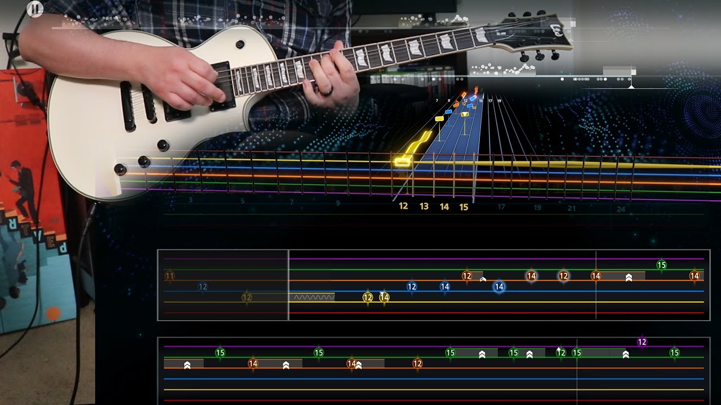Select fret number 13 label under fretboard
Image resolution: width=721 pixels, height=405 pixels.
424,206
